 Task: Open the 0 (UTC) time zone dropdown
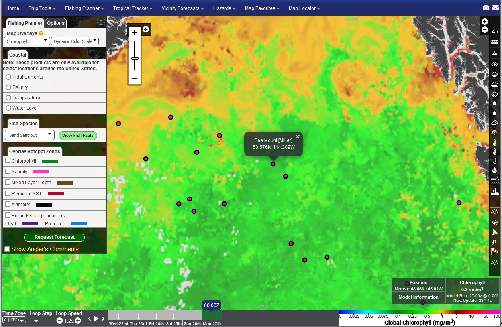[14, 320]
